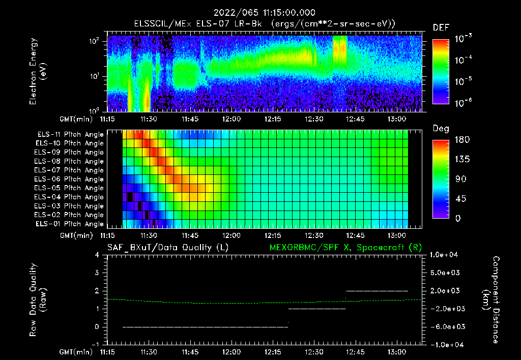Click the 10^-6 tick on the DEF scale

(x=463, y=103)
